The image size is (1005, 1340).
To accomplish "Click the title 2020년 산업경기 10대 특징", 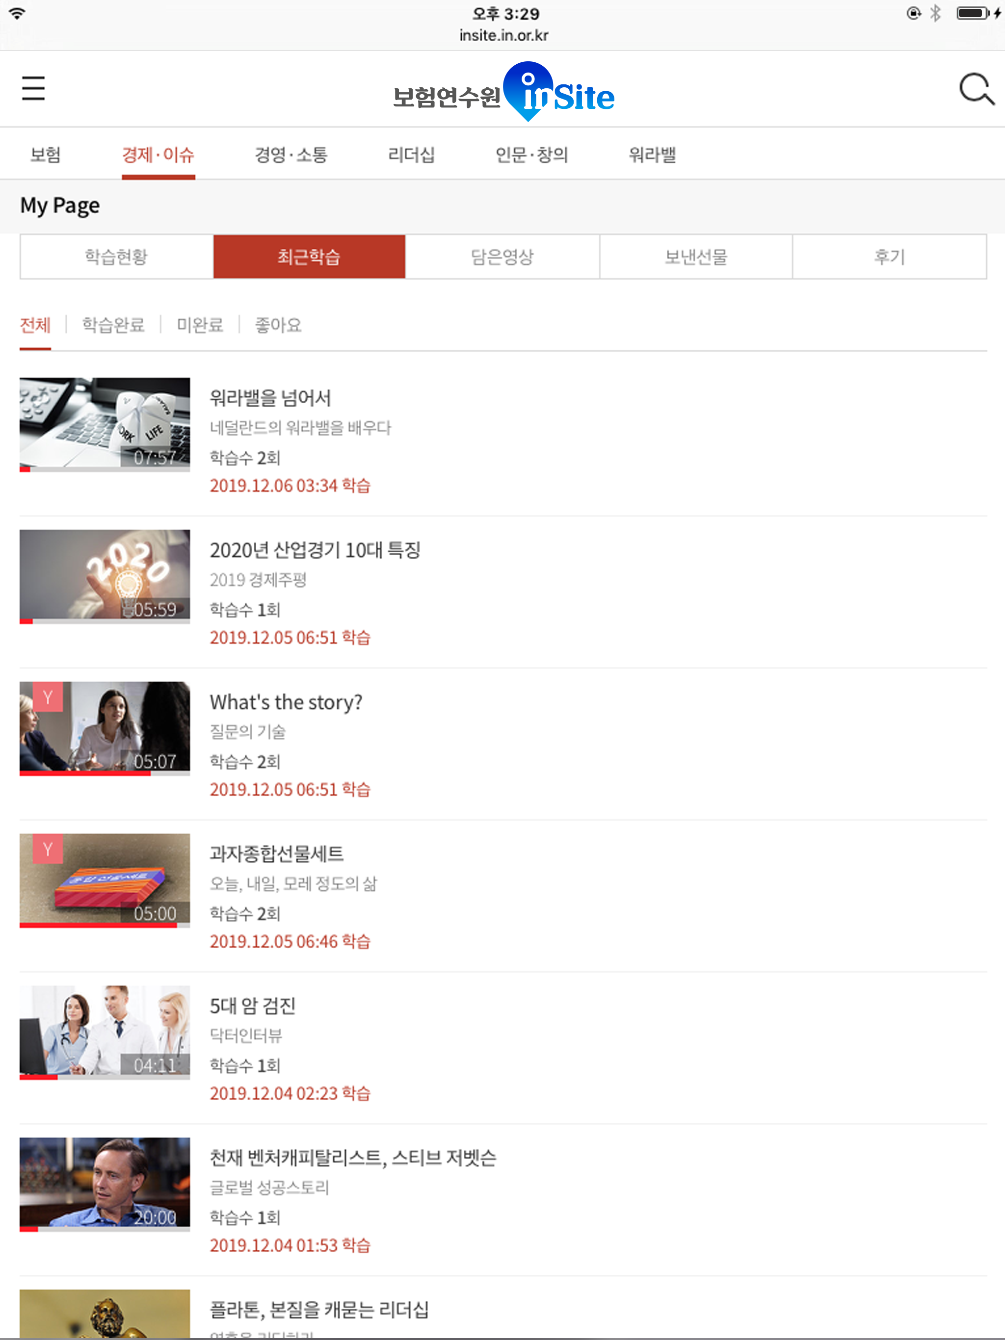I will tap(315, 550).
